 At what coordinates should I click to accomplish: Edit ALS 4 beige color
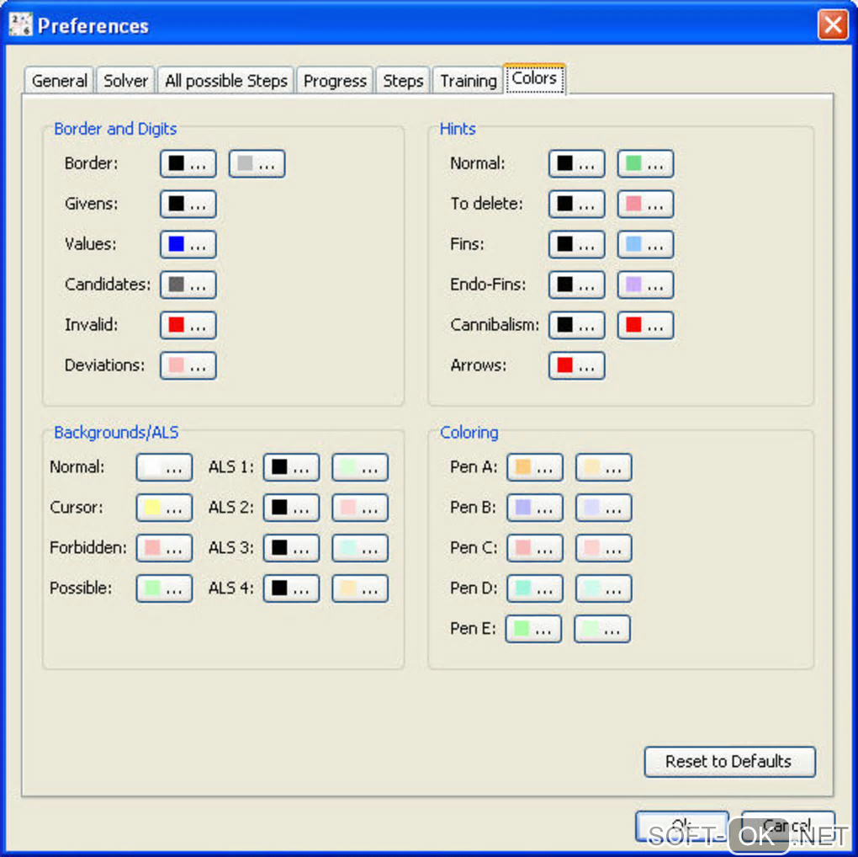360,588
